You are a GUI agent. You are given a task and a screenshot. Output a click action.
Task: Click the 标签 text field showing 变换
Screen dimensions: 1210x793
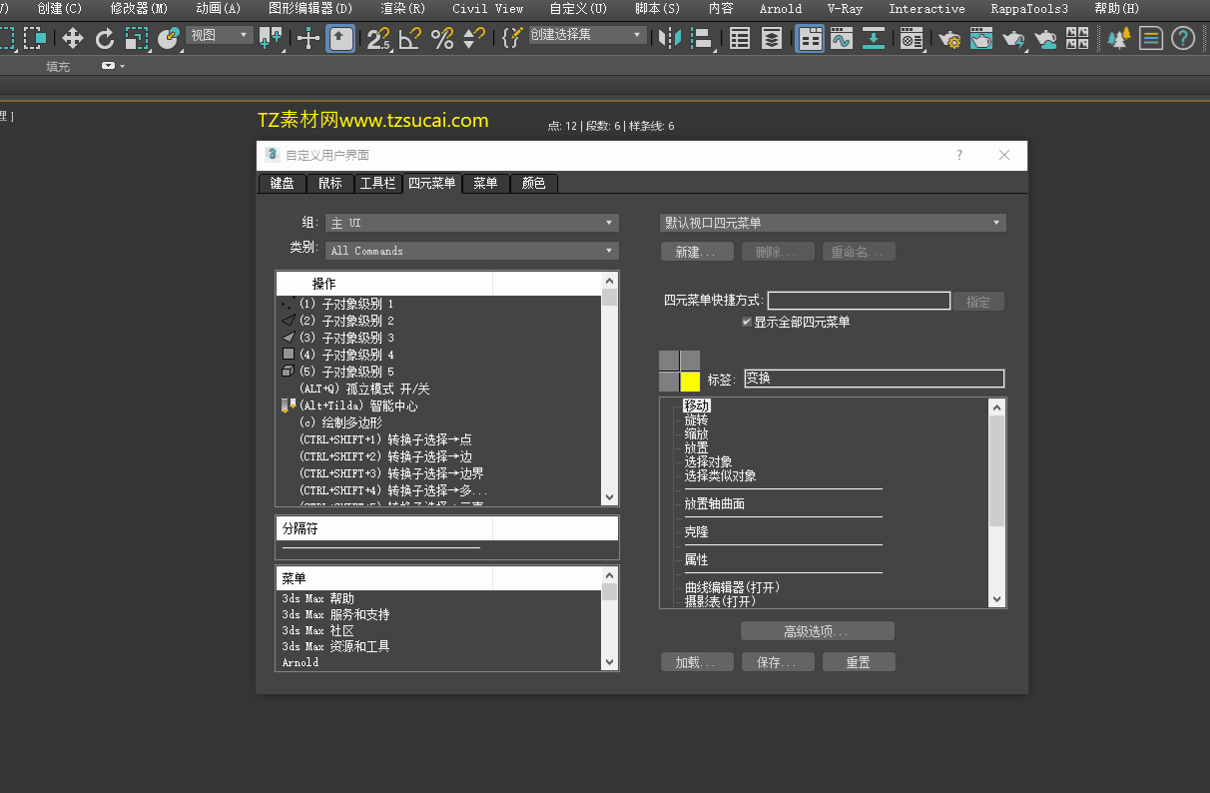click(874, 379)
